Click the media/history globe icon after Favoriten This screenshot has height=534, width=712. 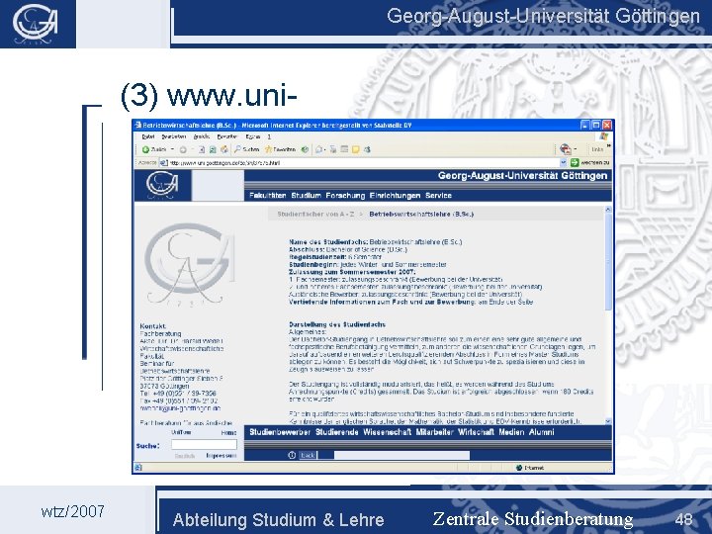coord(305,149)
